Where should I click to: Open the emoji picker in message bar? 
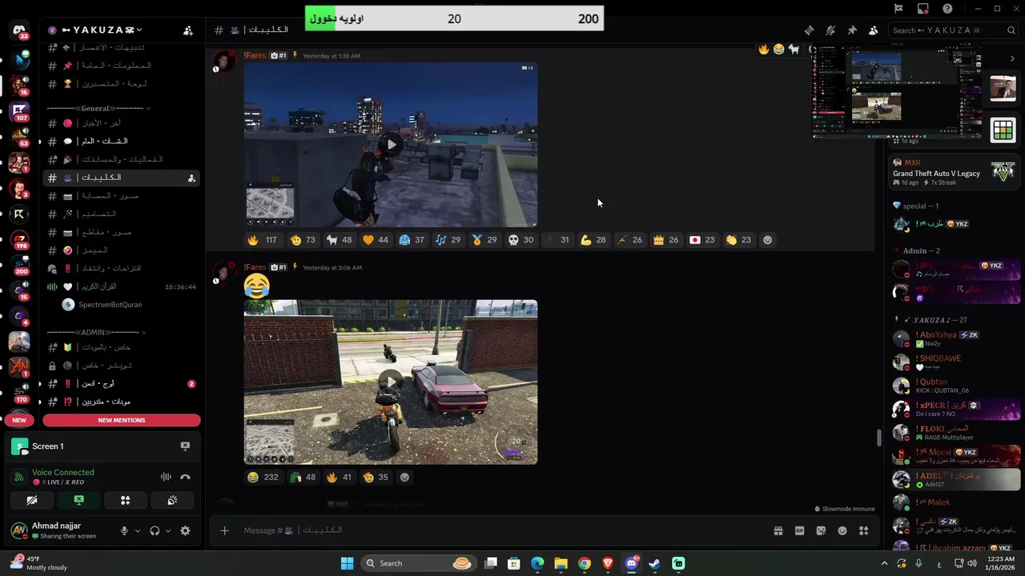click(x=842, y=530)
